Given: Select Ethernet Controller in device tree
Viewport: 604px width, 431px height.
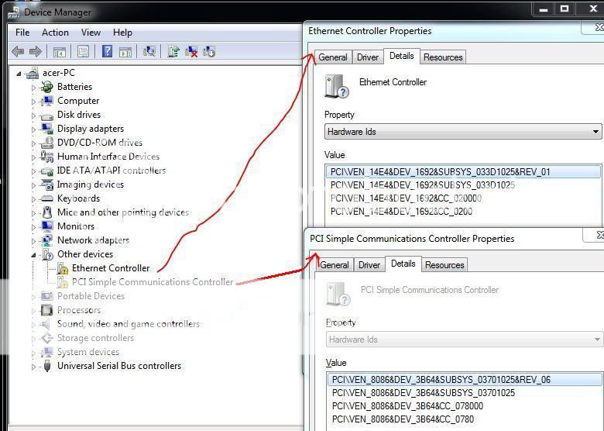Looking at the screenshot, I should point(111,268).
